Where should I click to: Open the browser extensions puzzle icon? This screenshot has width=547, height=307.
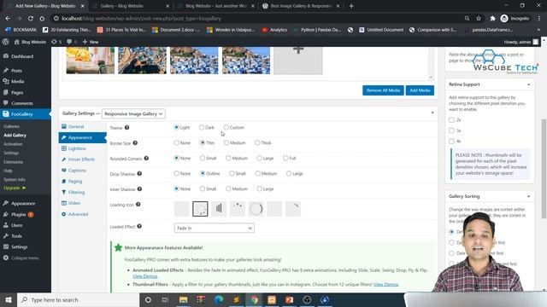(x=492, y=19)
